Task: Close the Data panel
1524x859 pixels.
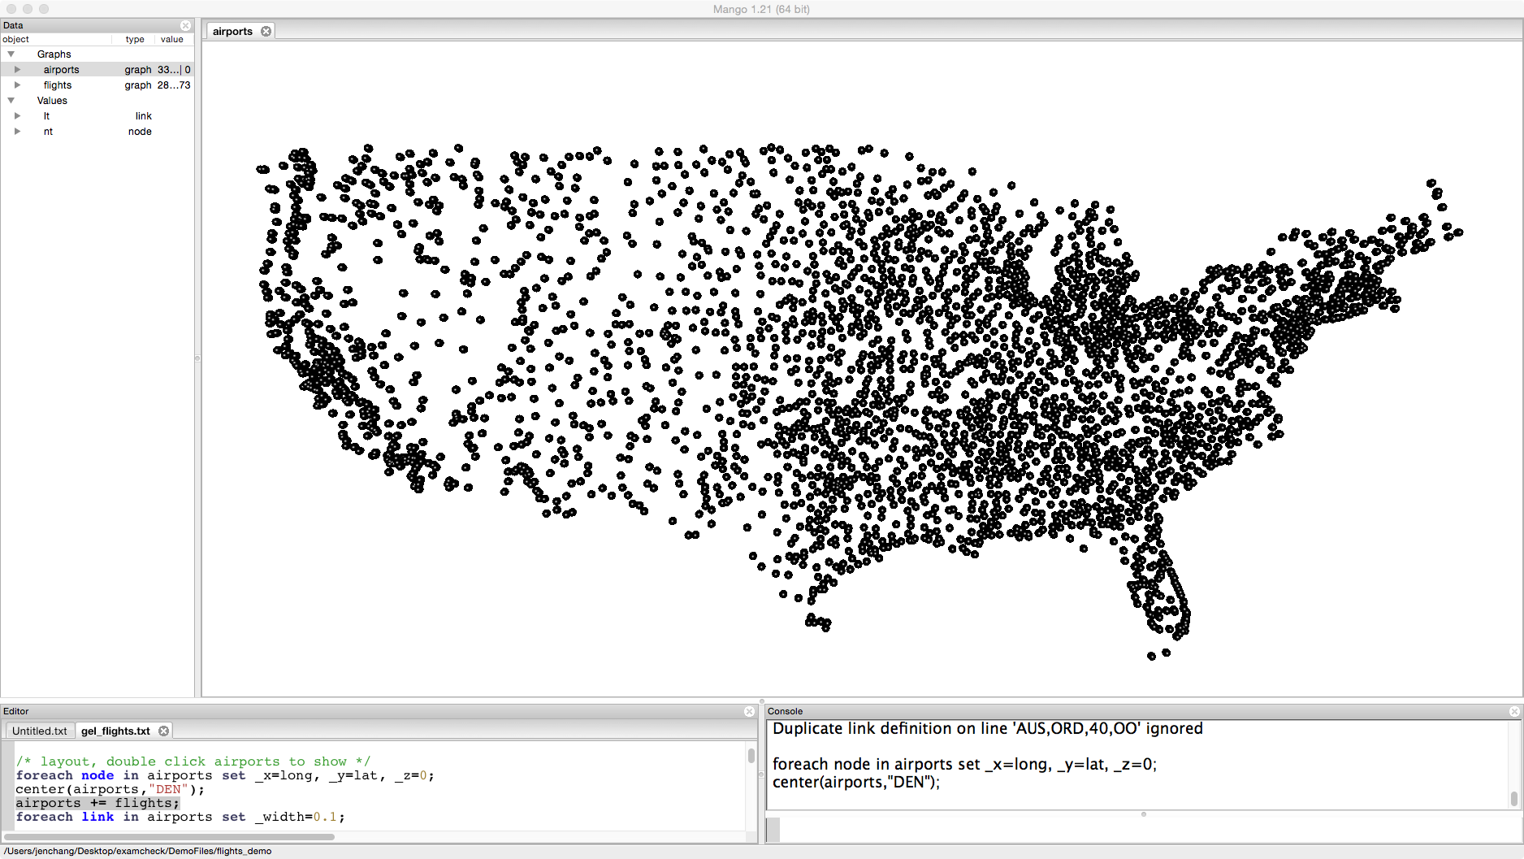Action: tap(185, 25)
